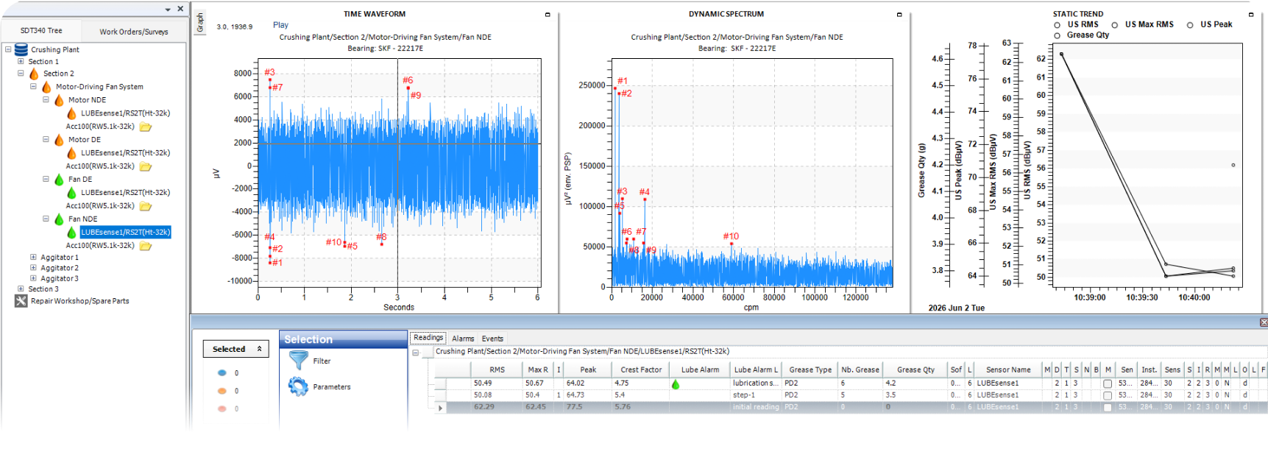Image resolution: width=1268 pixels, height=449 pixels.
Task: Click the Repair Workshop tools icon
Action: pos(21,301)
